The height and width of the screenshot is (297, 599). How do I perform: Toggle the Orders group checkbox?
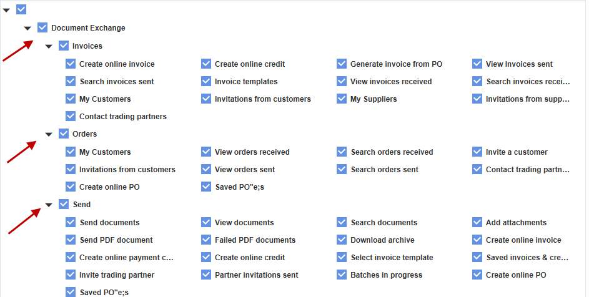64,134
